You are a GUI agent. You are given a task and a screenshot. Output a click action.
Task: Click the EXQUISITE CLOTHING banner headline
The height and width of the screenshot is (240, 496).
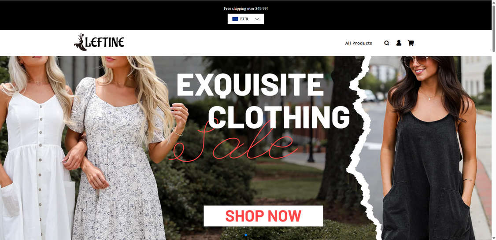coord(263,100)
